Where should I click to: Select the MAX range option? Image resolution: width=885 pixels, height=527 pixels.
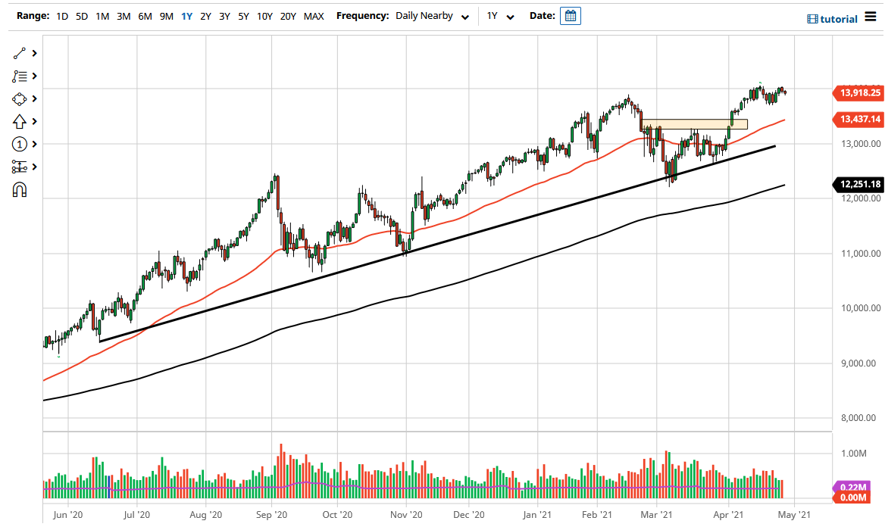pyautogui.click(x=313, y=15)
